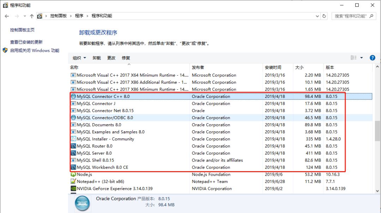
Task: Navigate to 控制面板 breadcrumb
Action: coord(58,16)
